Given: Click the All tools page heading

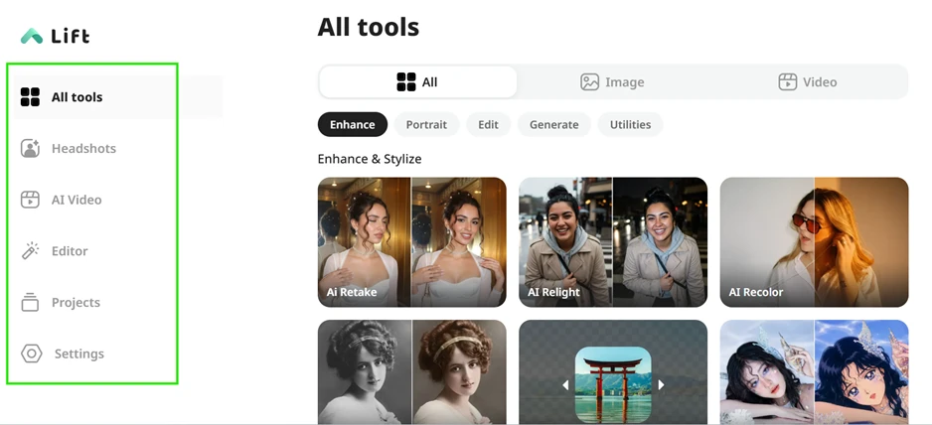Looking at the screenshot, I should (369, 27).
